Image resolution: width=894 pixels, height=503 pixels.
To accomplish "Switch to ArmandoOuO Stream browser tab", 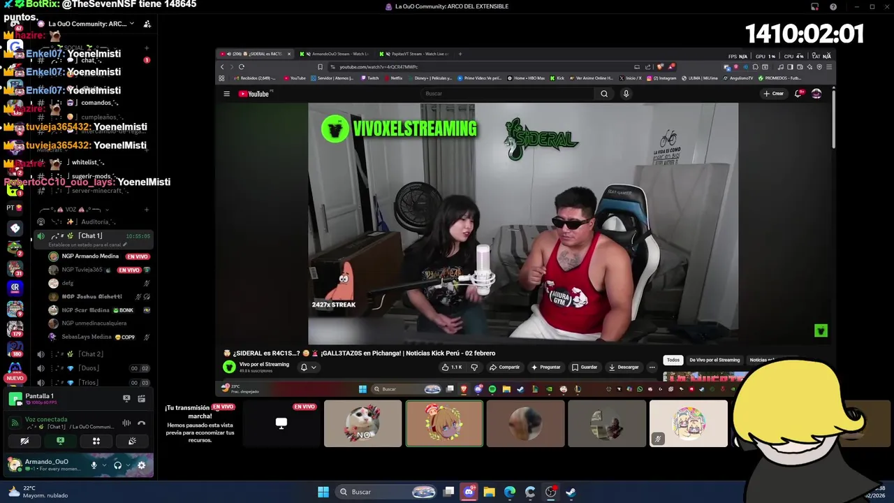I will 337,54.
